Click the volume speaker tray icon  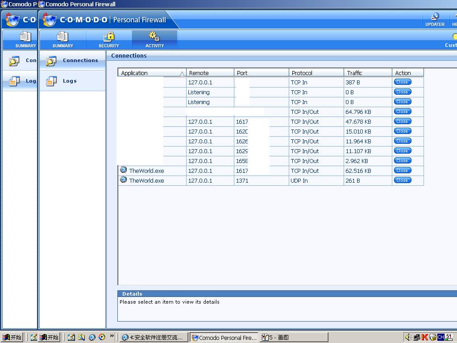coord(407,337)
